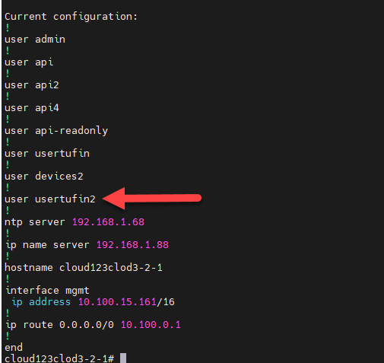Click the 'user admin' line
The width and height of the screenshot is (384, 363).
point(35,40)
